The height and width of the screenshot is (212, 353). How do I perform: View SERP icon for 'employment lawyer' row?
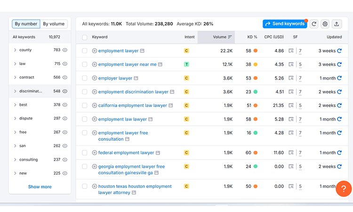pyautogui.click(x=291, y=51)
